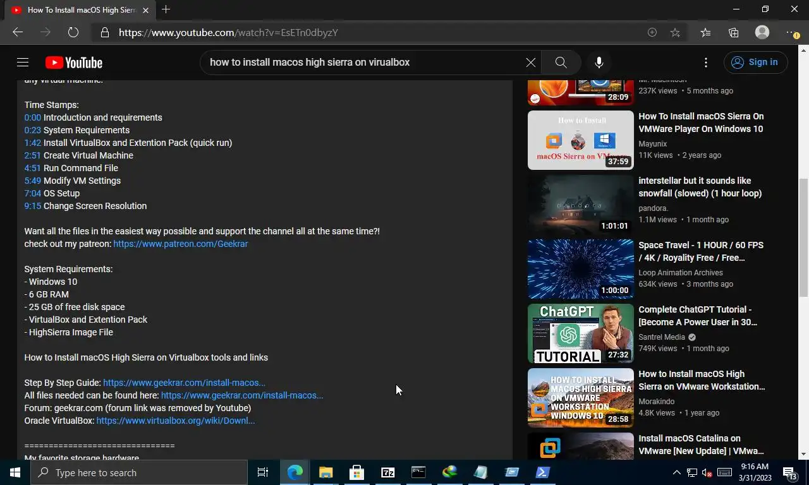Clear the YouTube search text

531,62
